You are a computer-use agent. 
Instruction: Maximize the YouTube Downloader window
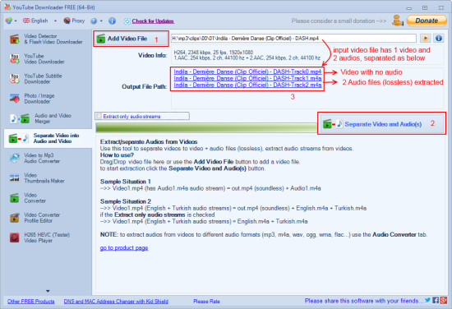(425, 7)
